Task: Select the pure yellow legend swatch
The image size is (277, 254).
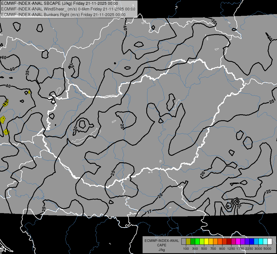Action: pyautogui.click(x=207, y=242)
